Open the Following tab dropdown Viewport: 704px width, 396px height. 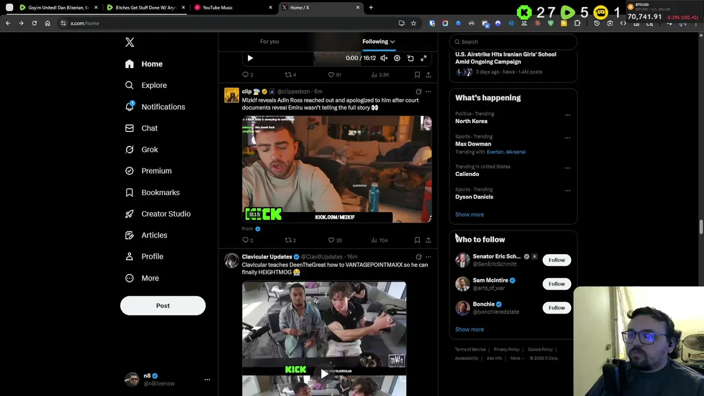[378, 42]
